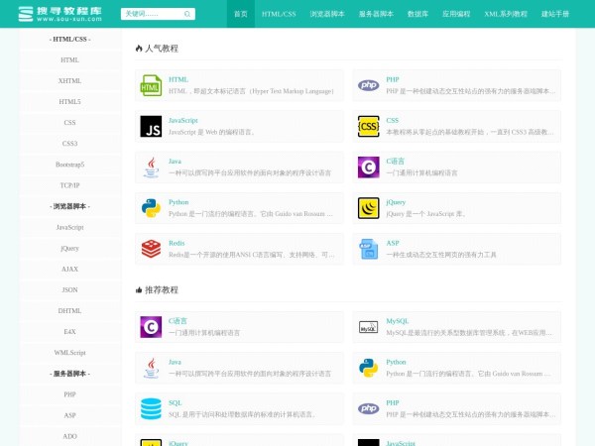Screen dimensions: 595x446
Task: Go to the XML系列教程 navigation tab
Action: (x=506, y=15)
